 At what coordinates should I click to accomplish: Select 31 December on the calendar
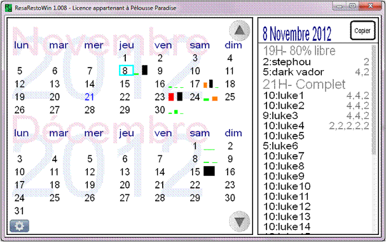click(19, 211)
